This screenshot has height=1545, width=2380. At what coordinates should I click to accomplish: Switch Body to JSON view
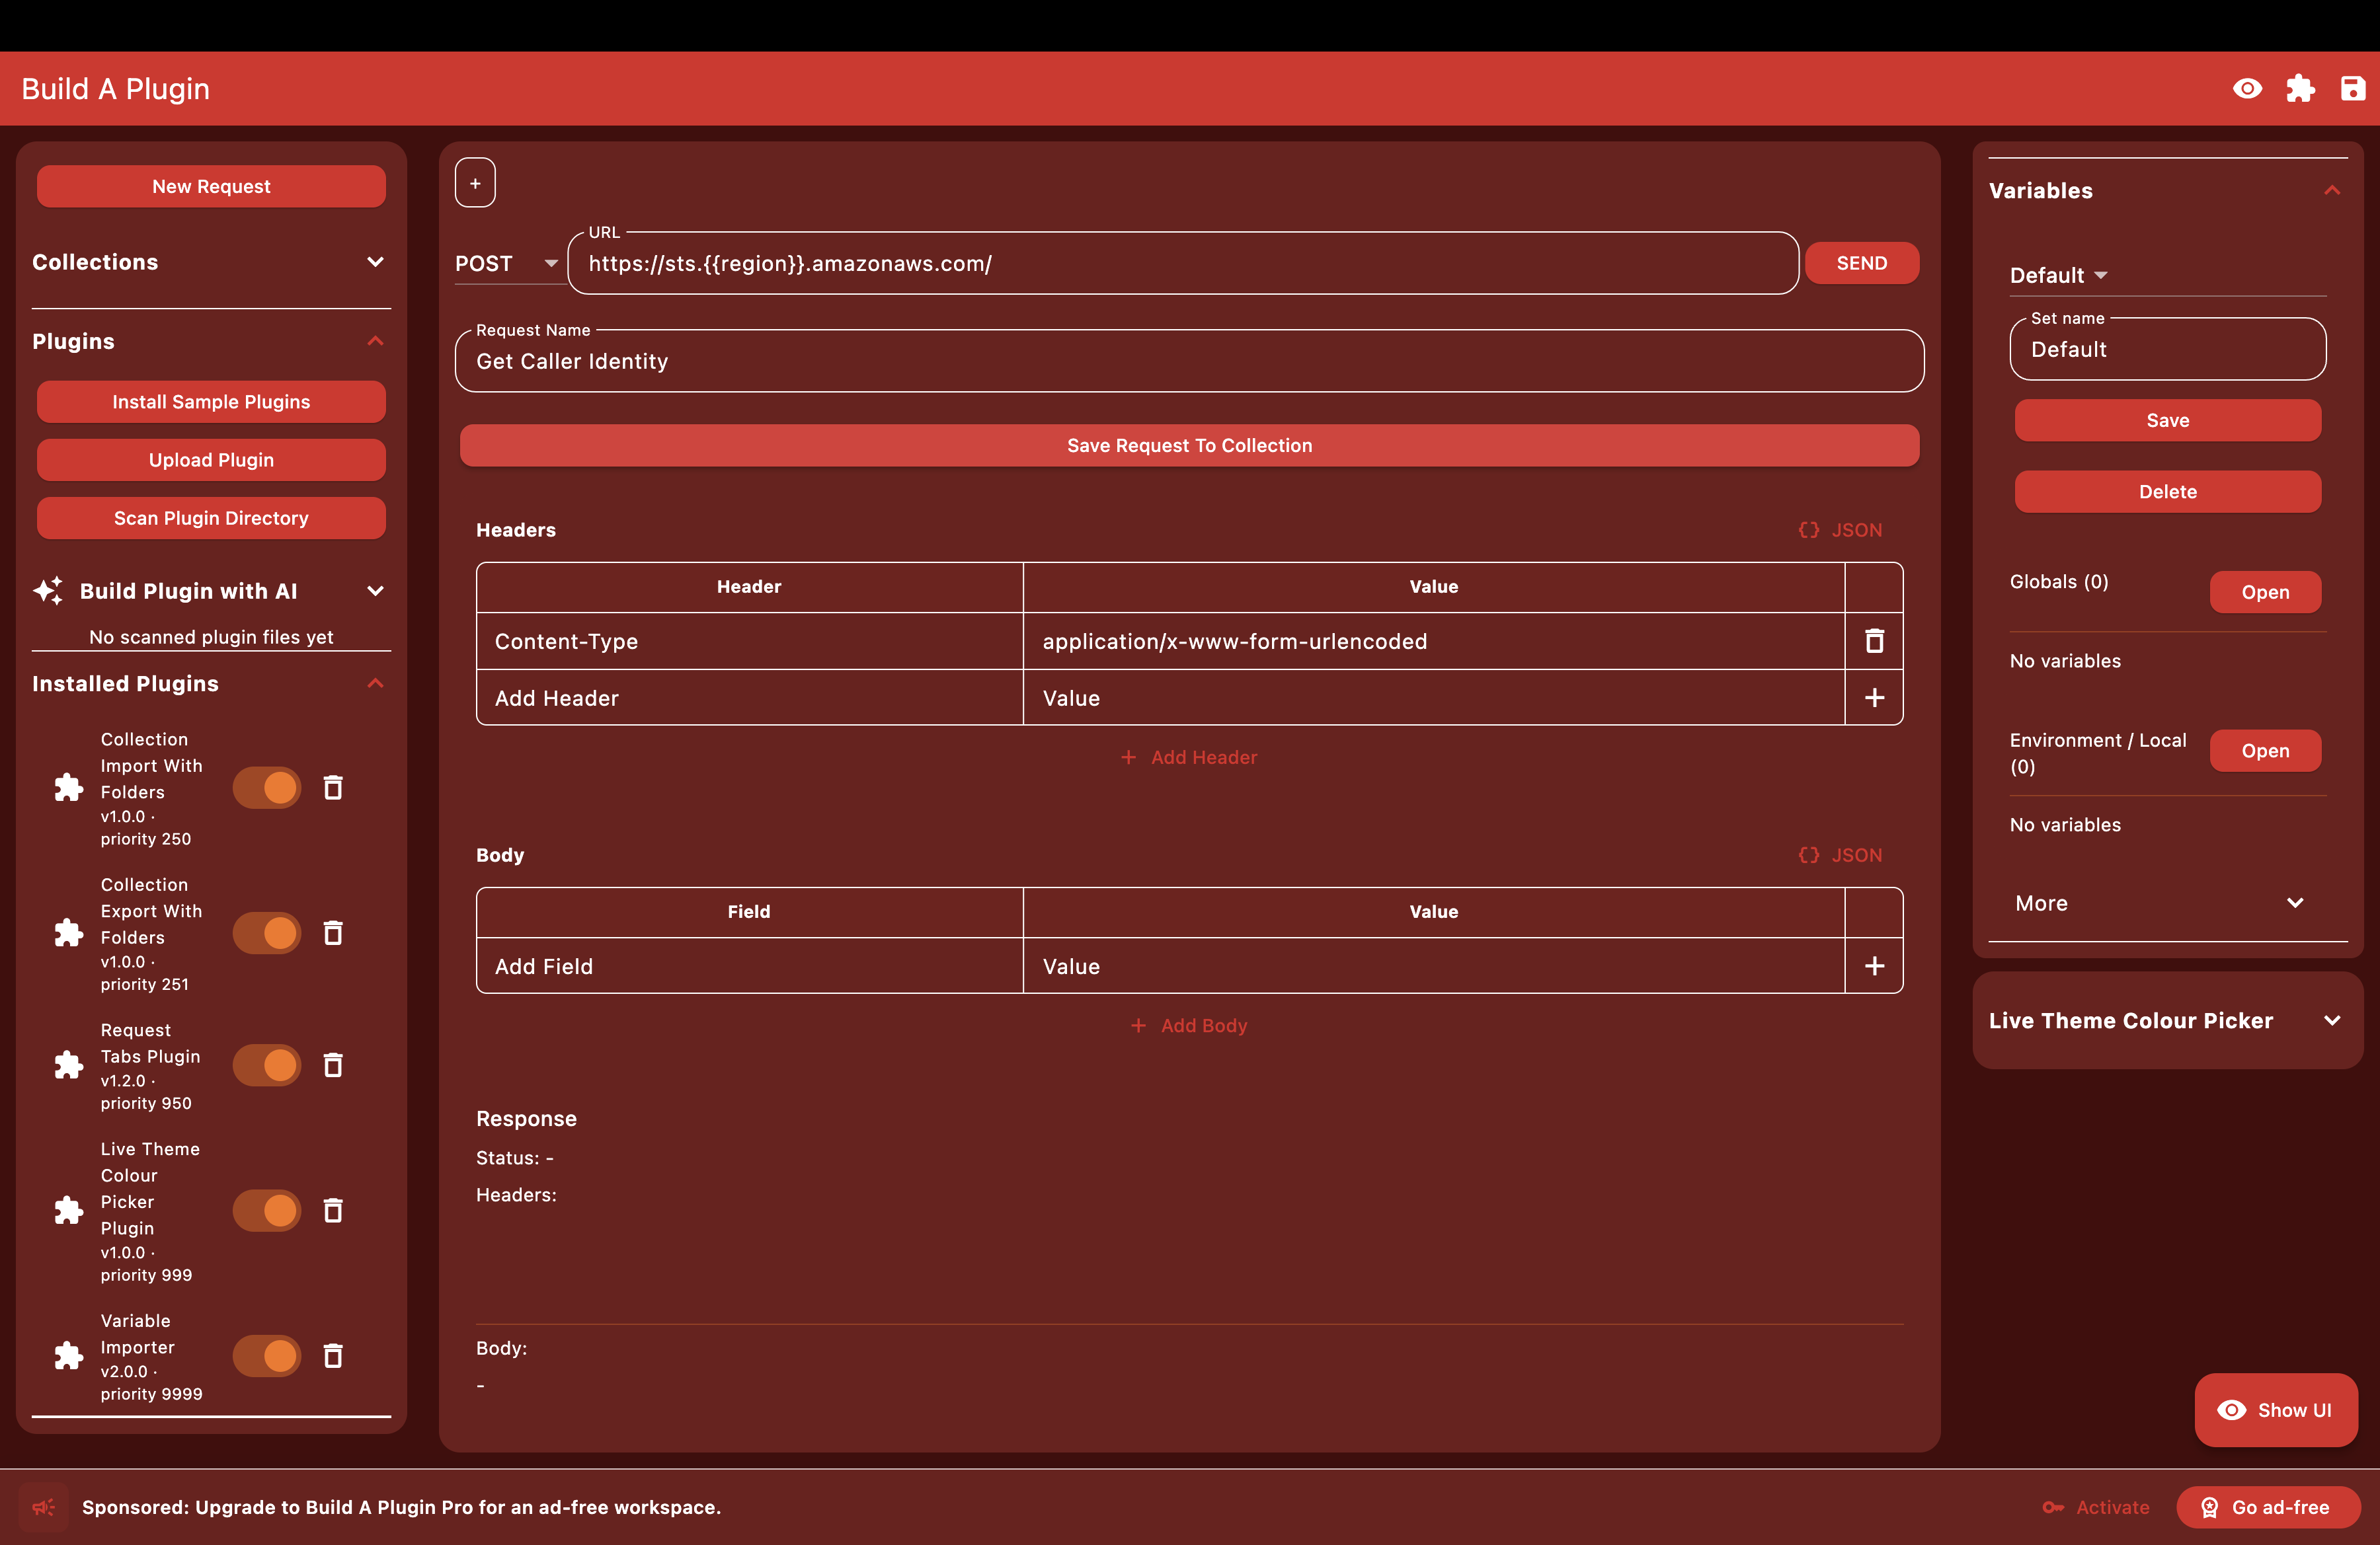coord(1841,854)
